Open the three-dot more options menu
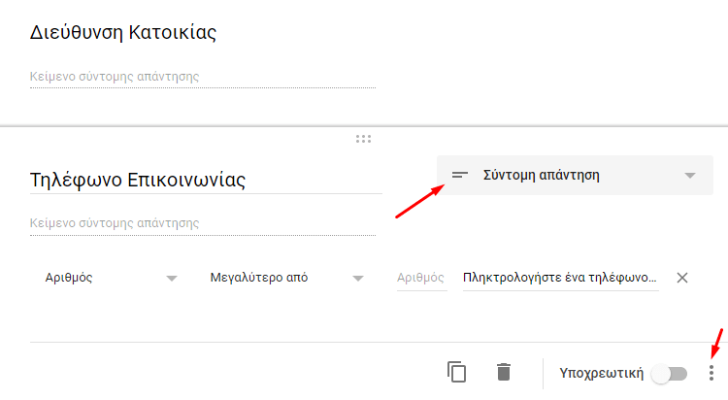 point(711,373)
